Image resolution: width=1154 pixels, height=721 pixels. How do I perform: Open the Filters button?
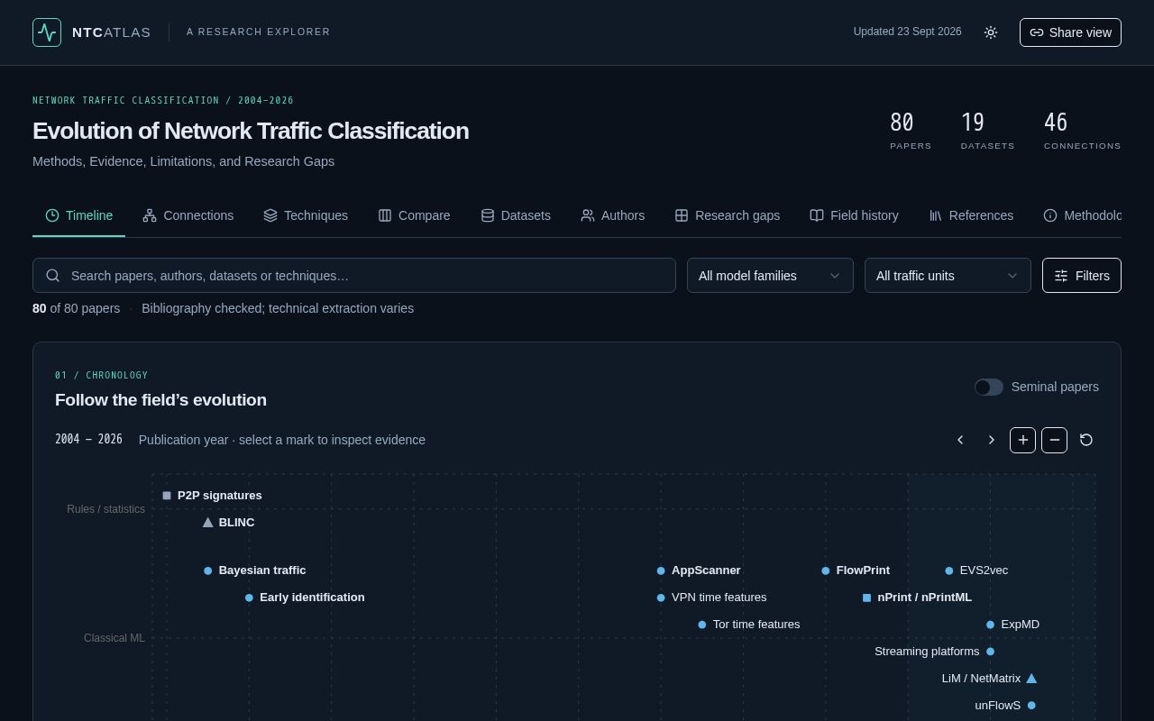[1082, 276]
